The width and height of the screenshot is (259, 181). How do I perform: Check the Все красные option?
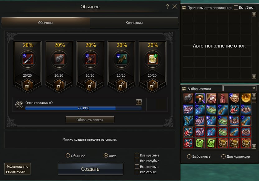pos(137,155)
